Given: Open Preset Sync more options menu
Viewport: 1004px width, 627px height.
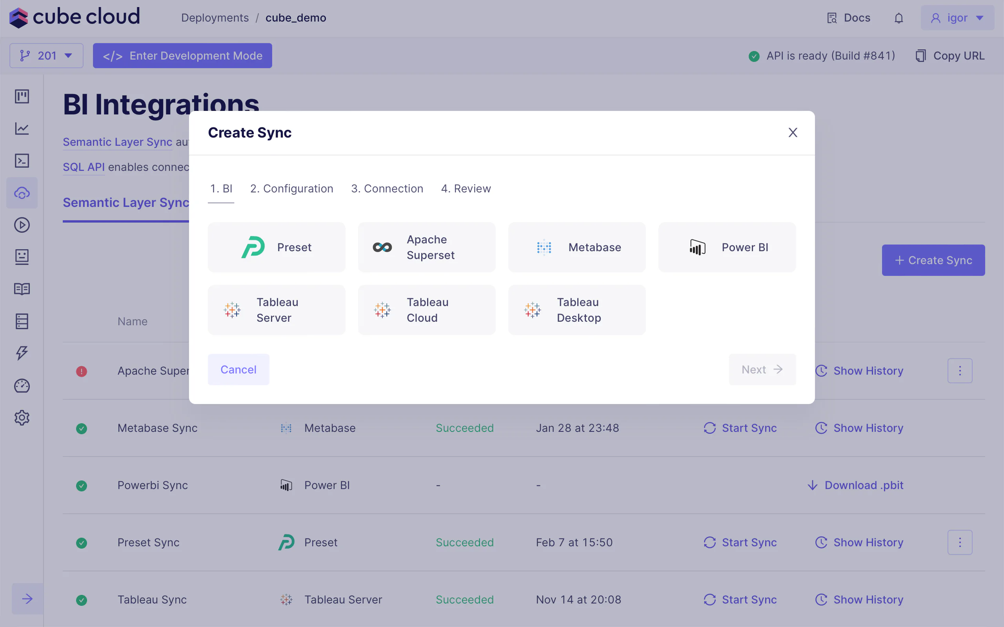Looking at the screenshot, I should click(959, 542).
